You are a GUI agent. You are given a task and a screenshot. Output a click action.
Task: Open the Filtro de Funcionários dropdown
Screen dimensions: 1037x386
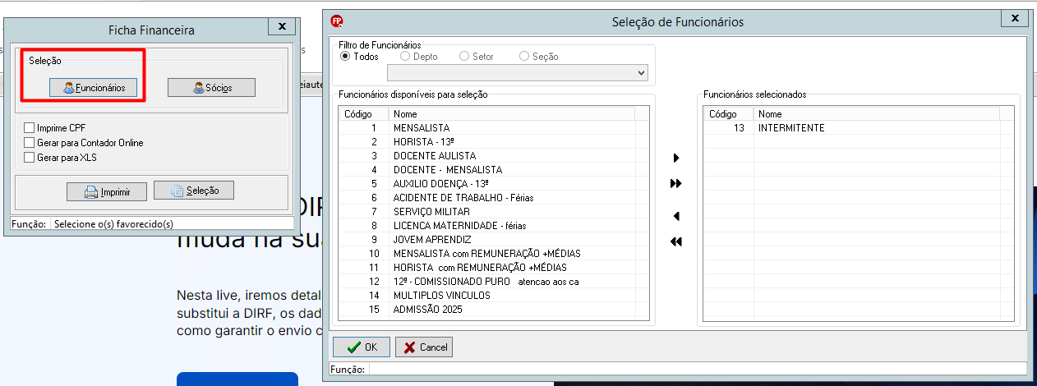[494, 73]
